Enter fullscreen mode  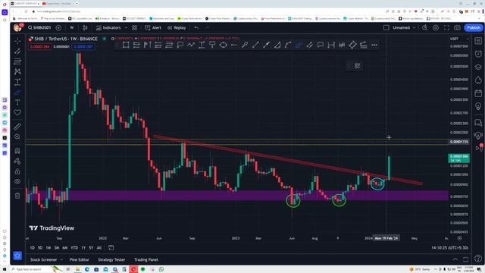(x=446, y=28)
